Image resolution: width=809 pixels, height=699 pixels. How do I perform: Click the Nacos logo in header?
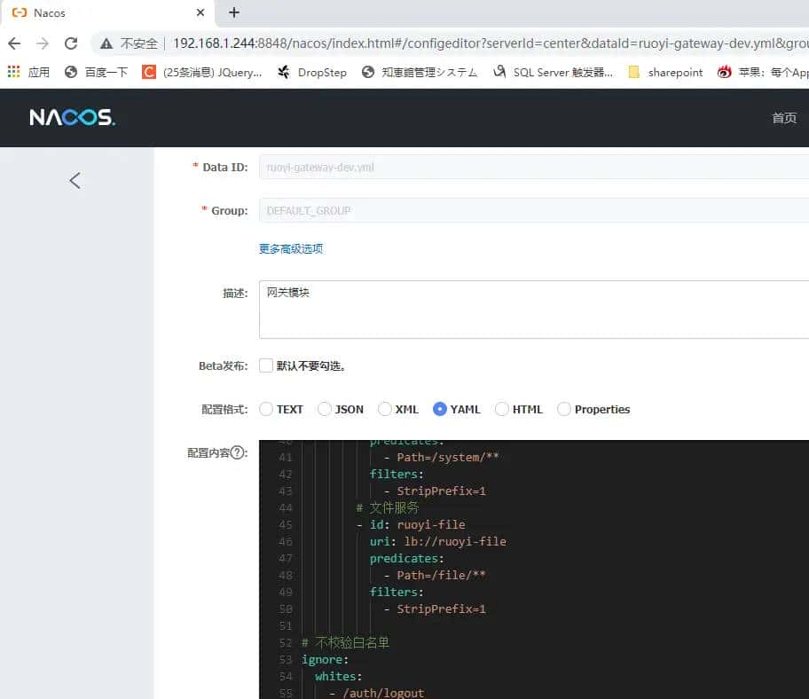click(x=72, y=118)
